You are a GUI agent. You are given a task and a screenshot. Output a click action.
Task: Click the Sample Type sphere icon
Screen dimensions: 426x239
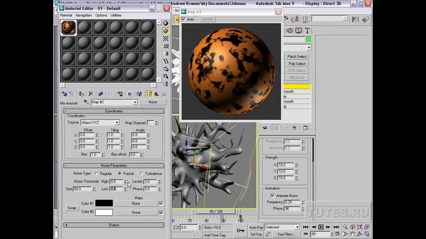166,23
